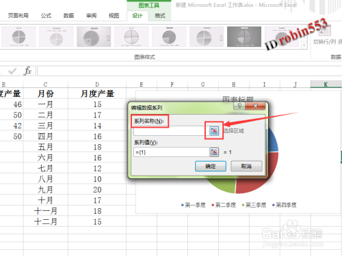Expand the chart styles gallery dropdown arrow
The width and height of the screenshot is (342, 256).
304,45
